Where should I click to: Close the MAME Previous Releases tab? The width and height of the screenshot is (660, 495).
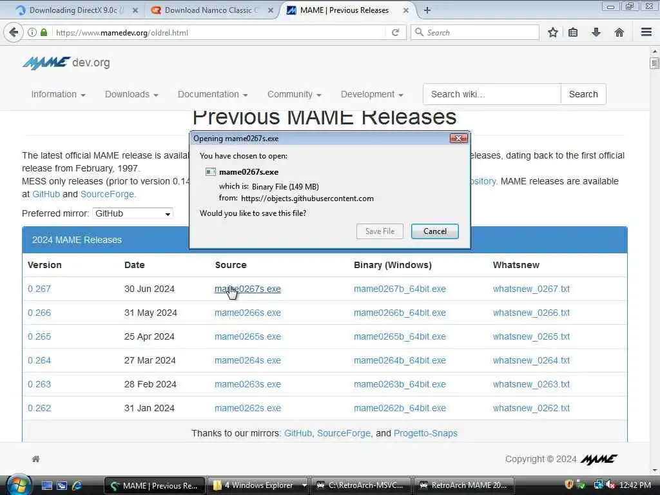tap(406, 10)
